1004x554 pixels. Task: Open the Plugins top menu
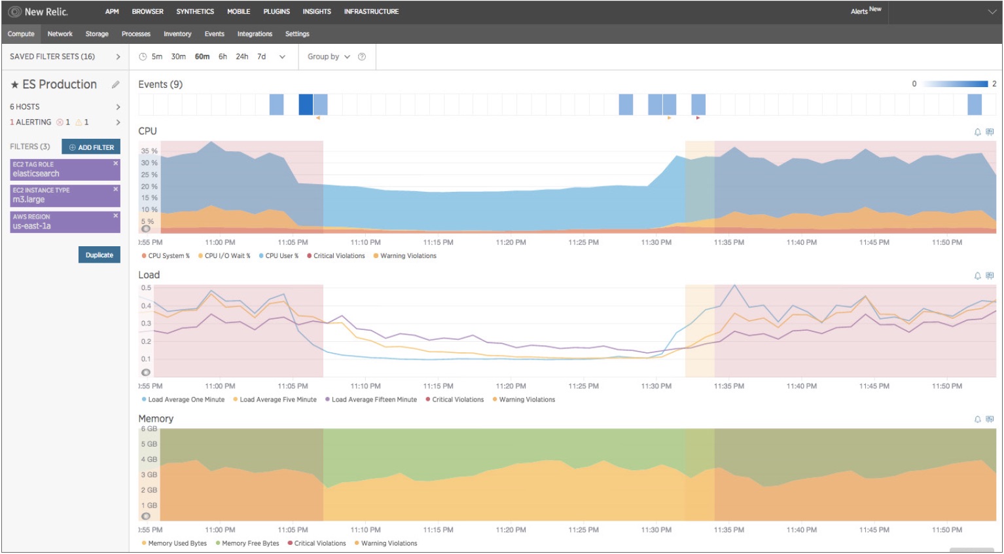(277, 12)
